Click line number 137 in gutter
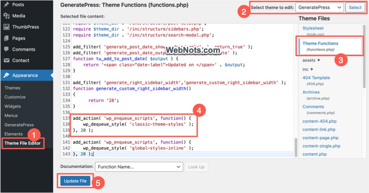 coord(67,118)
